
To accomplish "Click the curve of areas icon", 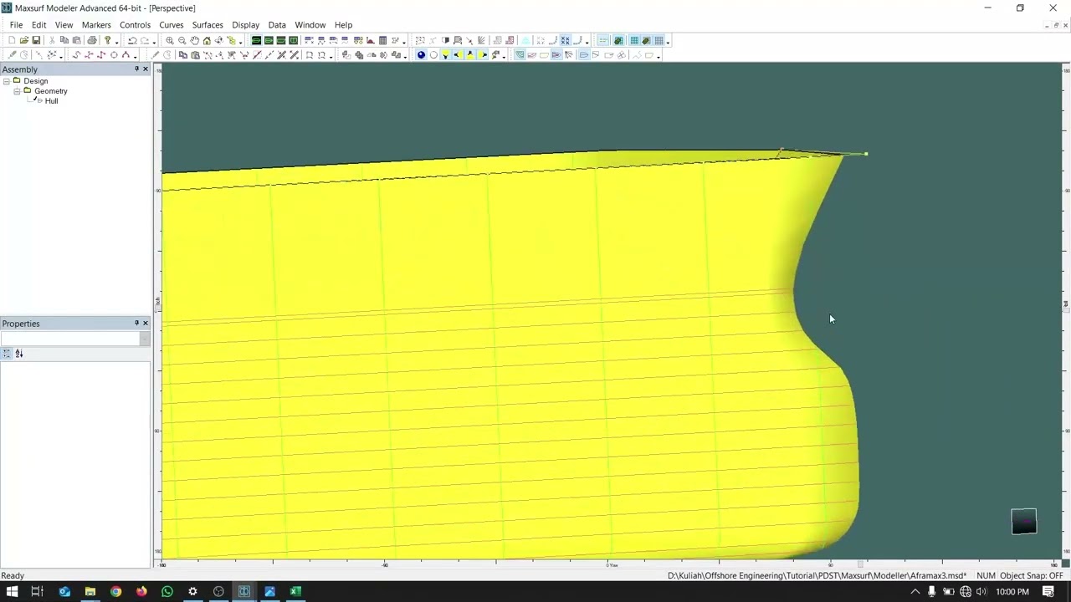I will (370, 40).
